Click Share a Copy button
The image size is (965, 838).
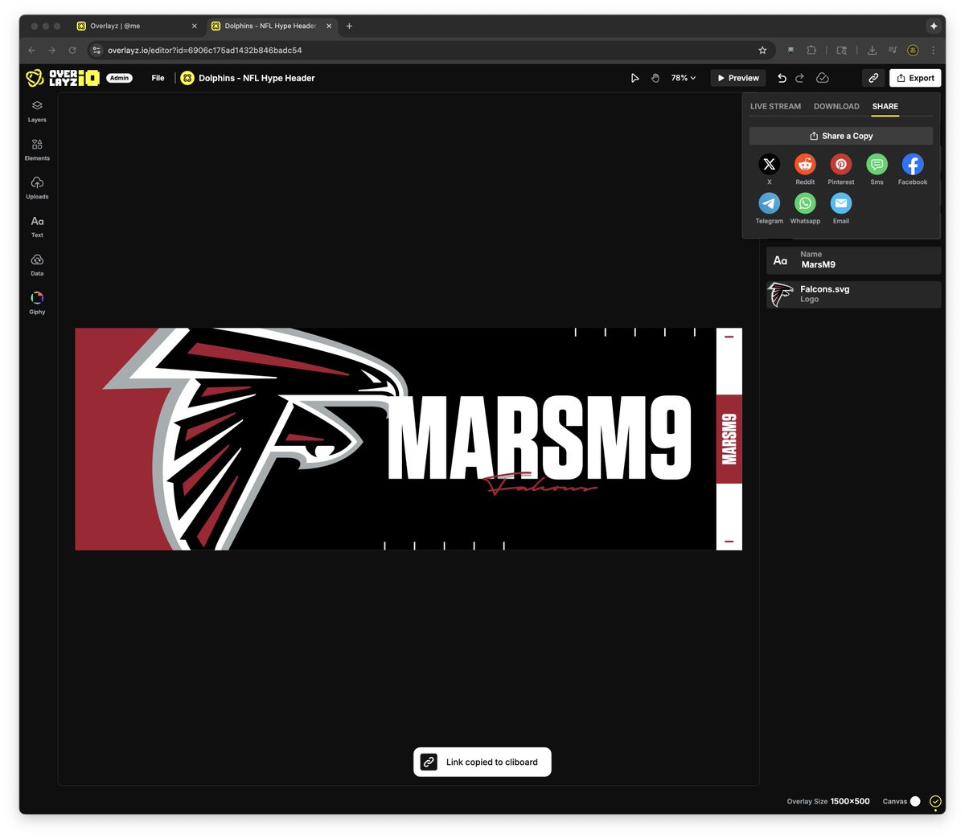point(841,136)
